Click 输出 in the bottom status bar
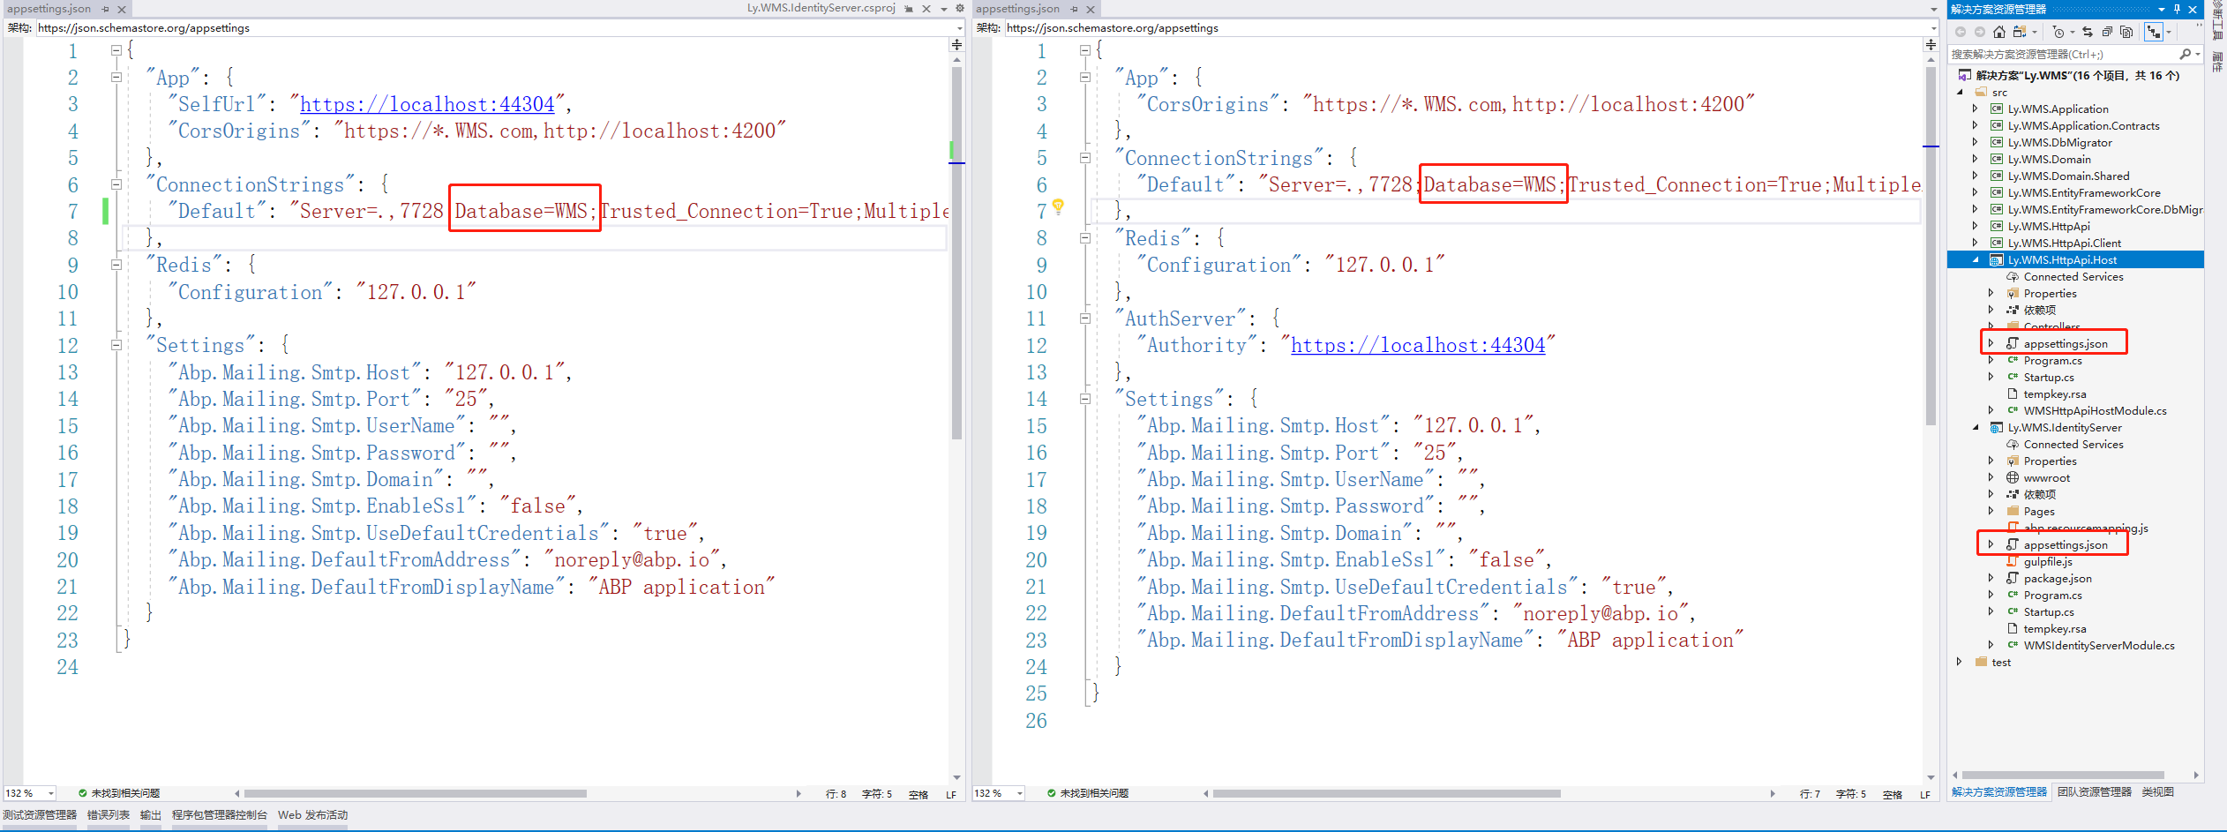Screen dimensions: 2227x832 (x=149, y=815)
